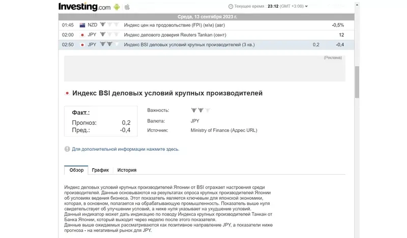Click the Валюта value JPY
407x238 pixels.
pyautogui.click(x=195, y=121)
